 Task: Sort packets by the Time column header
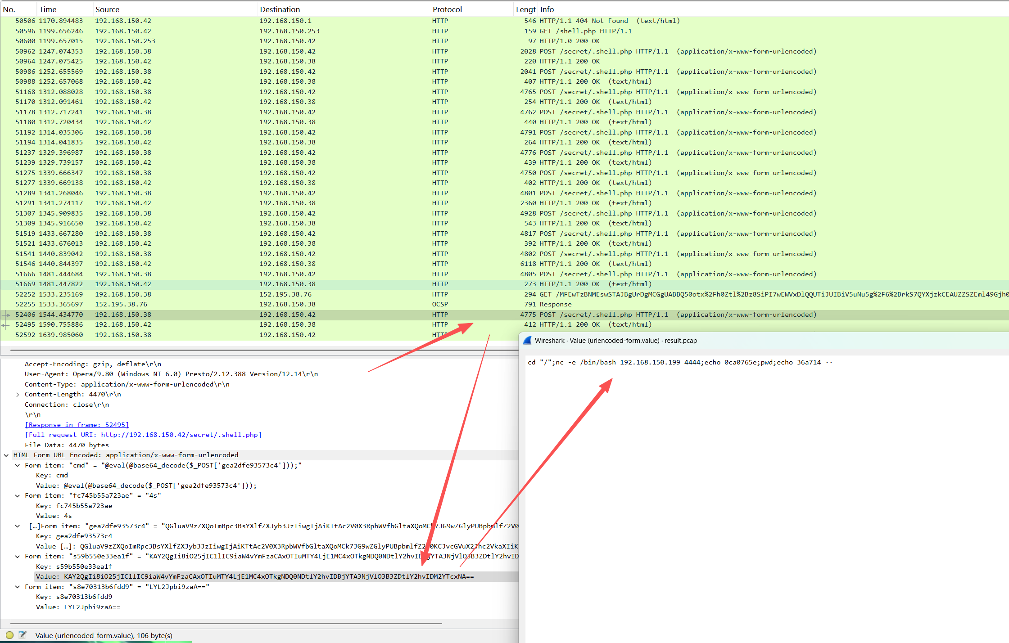click(x=48, y=9)
